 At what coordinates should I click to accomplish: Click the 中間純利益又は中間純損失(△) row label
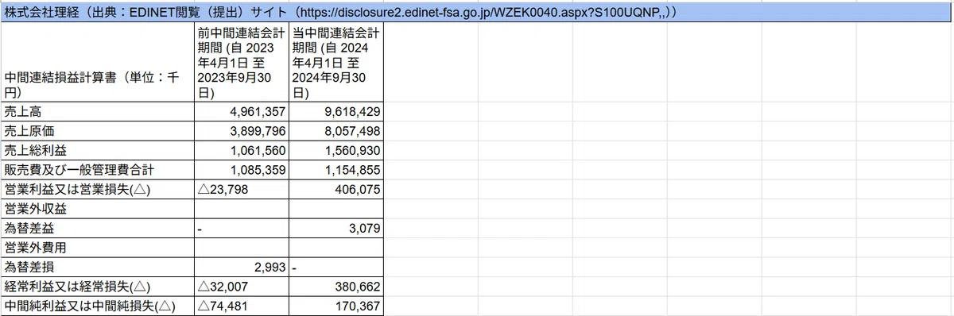(x=98, y=306)
